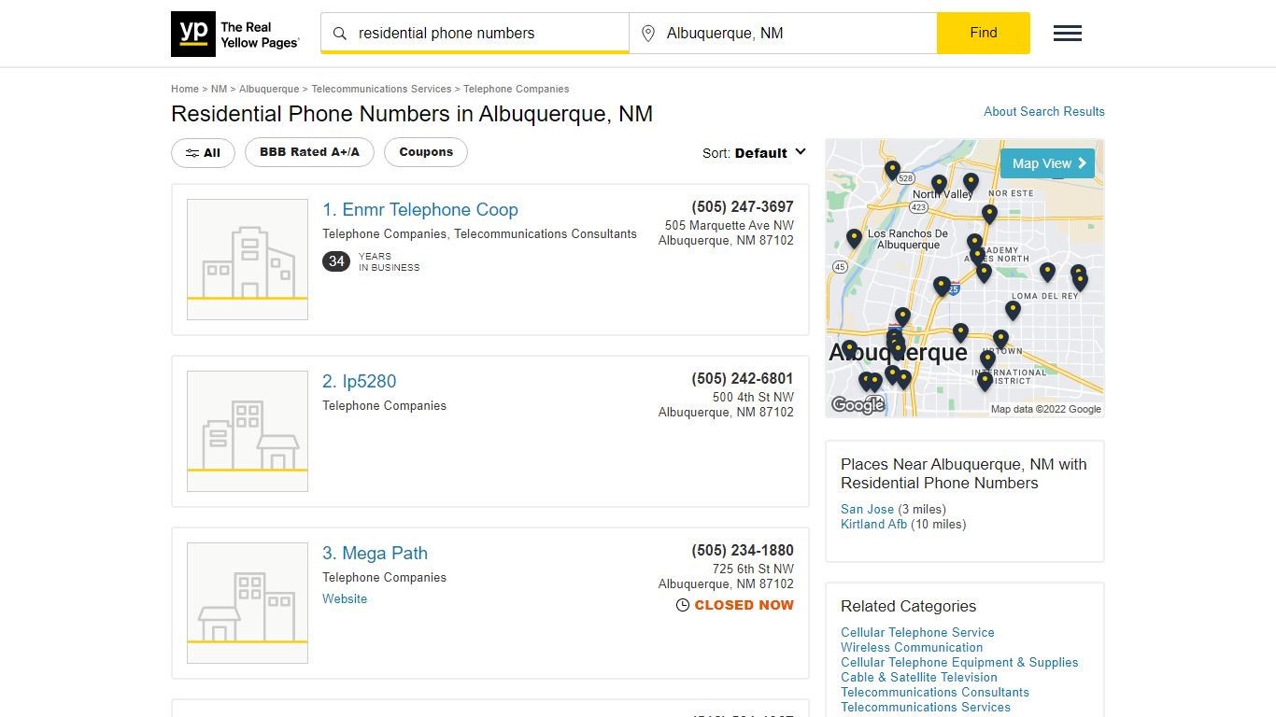Open Cable & Satellite Television category
Screen dimensions: 1276x717
click(x=919, y=677)
